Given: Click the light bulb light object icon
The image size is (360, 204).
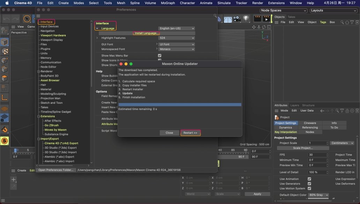Looking at the screenshot, I should [x=246, y=18].
